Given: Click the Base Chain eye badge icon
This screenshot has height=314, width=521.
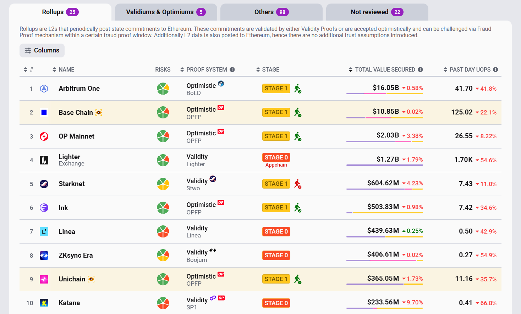Looking at the screenshot, I should (x=99, y=113).
